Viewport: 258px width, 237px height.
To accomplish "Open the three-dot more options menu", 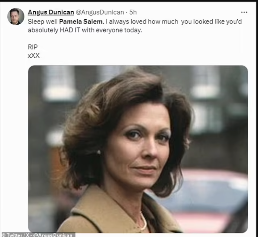I will pos(244,12).
